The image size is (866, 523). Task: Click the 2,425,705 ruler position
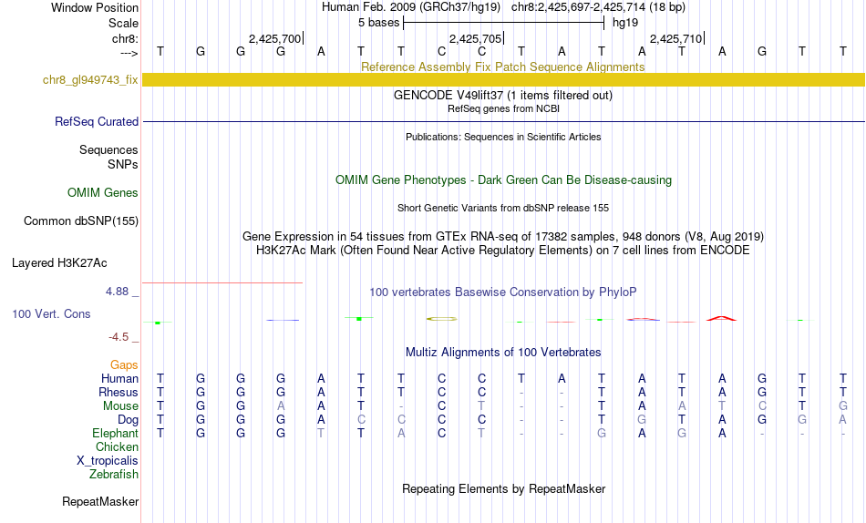pos(476,38)
